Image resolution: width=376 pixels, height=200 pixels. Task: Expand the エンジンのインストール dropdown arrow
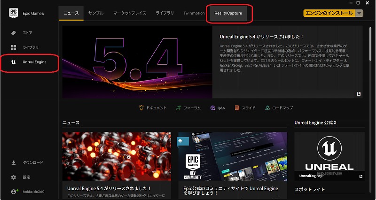click(x=359, y=13)
